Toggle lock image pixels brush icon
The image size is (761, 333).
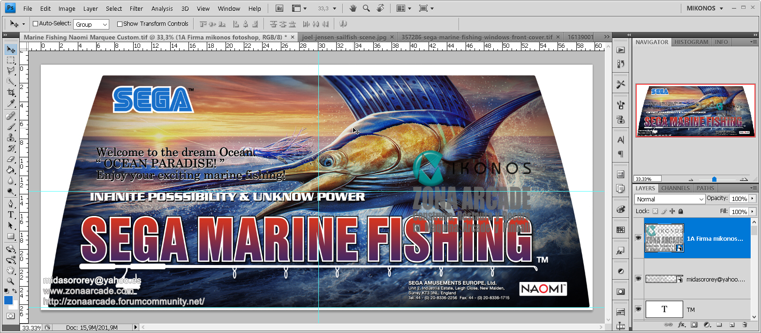664,211
